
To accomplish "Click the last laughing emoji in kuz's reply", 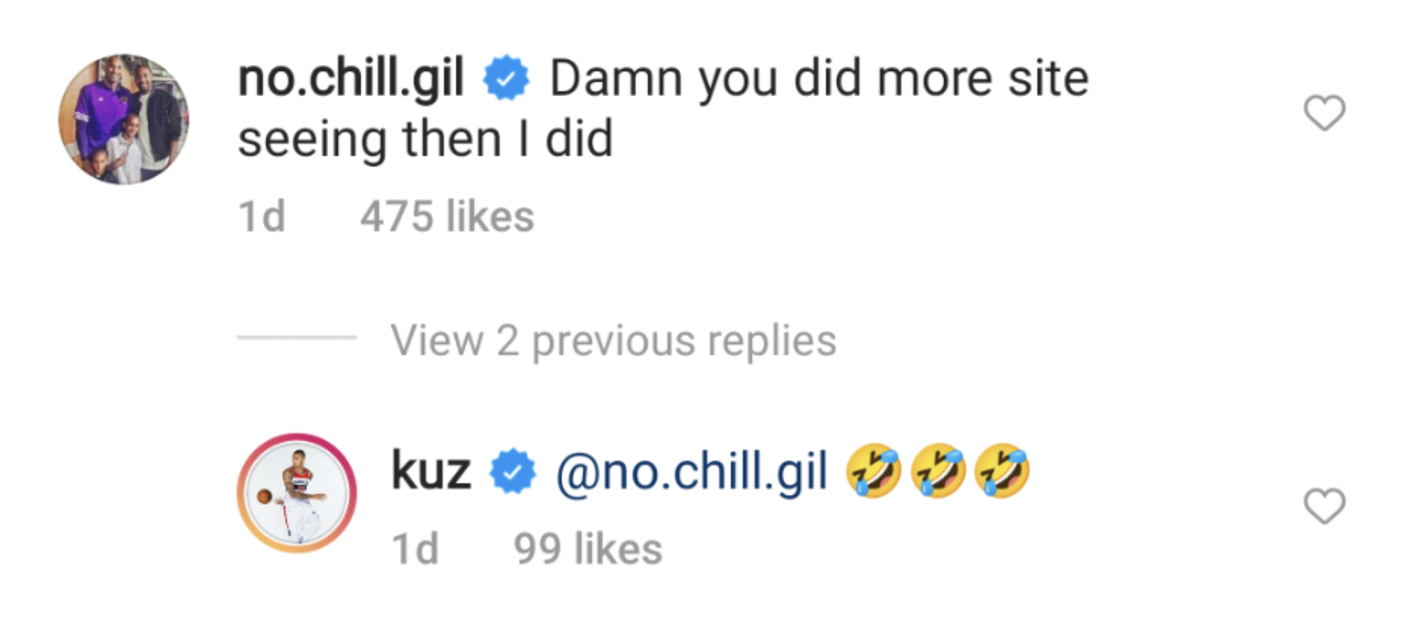I will [x=1002, y=471].
